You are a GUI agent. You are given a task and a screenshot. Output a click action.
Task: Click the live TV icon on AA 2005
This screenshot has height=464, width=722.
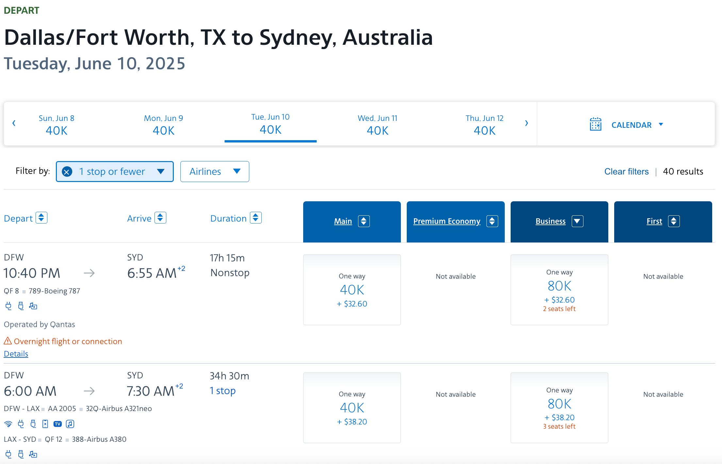[57, 424]
